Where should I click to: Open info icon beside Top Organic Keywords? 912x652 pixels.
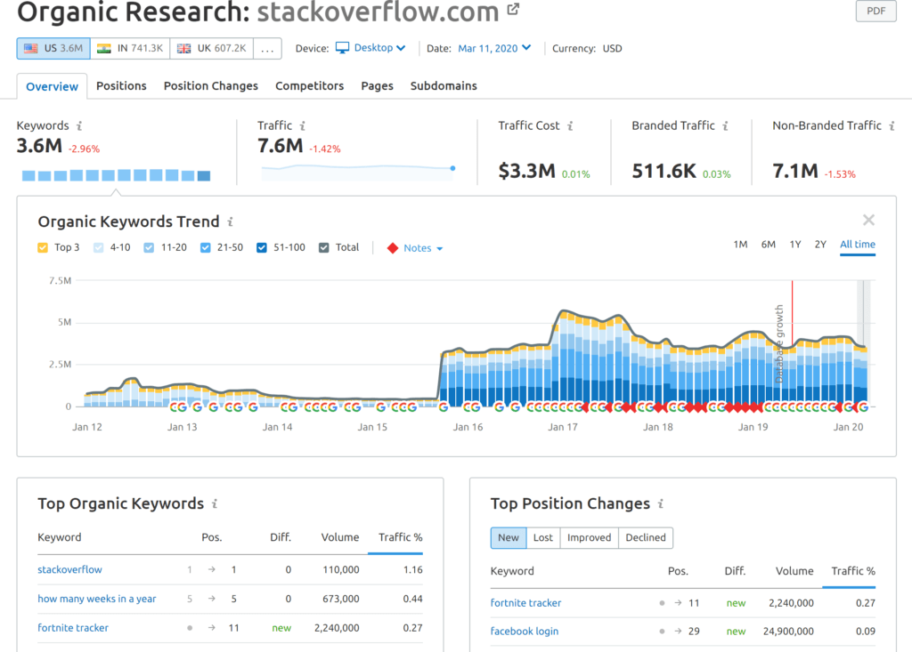[x=215, y=503]
